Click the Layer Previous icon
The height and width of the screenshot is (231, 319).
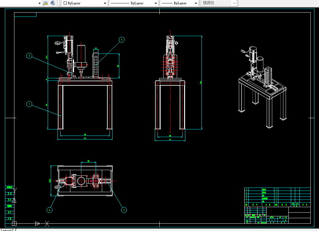pos(53,3)
